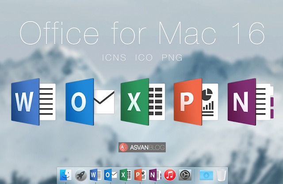Click the large OneNote icon
283x184 pixels.
[251, 102]
